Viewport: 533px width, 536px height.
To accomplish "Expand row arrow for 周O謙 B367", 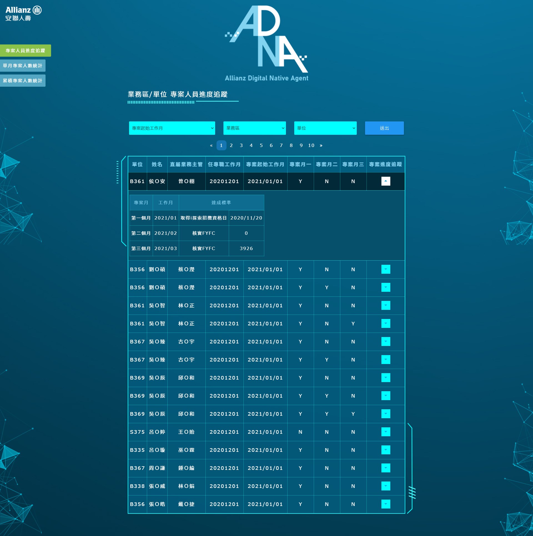I will pos(386,468).
